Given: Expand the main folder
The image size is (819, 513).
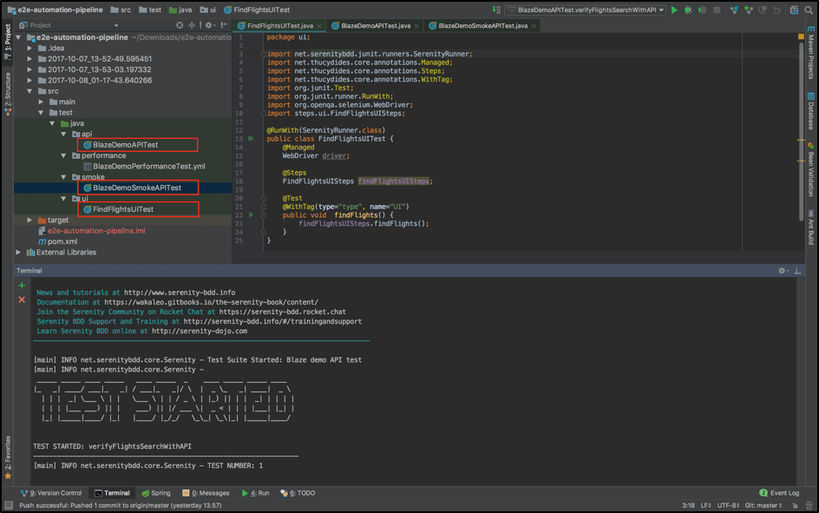Looking at the screenshot, I should click(x=41, y=102).
